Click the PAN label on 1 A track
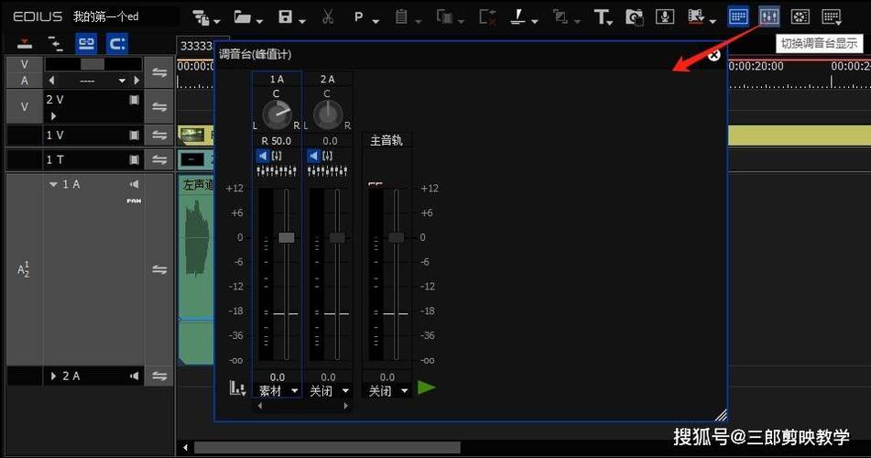The width and height of the screenshot is (871, 458). (134, 202)
